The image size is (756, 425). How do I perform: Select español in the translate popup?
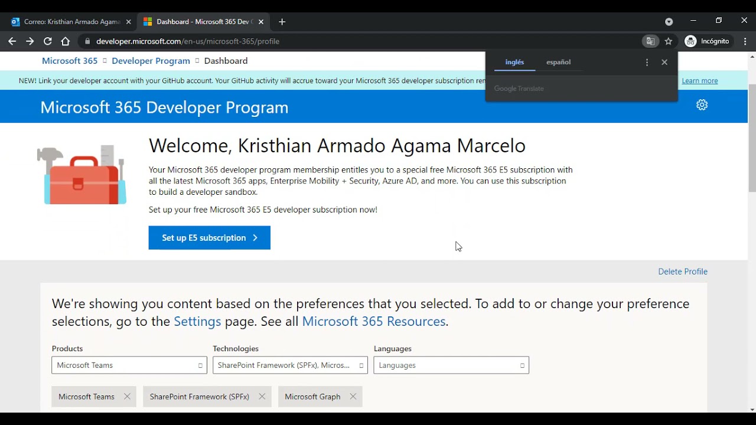[558, 62]
